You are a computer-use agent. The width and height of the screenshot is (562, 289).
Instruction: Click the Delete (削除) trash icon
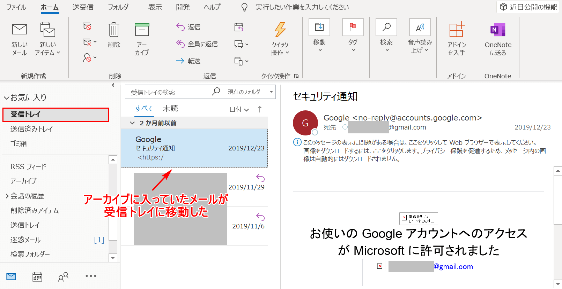(114, 30)
